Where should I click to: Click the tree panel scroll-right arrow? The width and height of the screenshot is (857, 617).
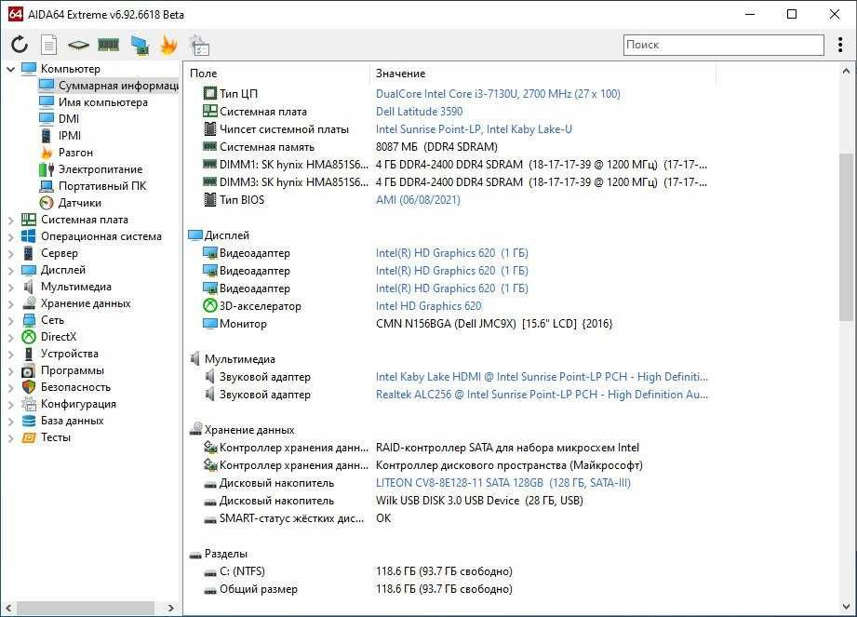coord(171,608)
